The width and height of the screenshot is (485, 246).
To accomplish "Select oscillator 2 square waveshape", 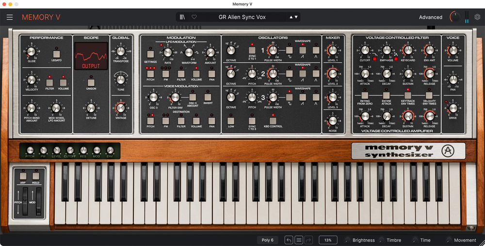I will (x=289, y=74).
